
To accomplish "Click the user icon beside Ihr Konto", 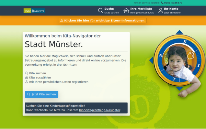I will (x=161, y=11).
